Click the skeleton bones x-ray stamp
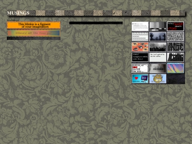This screenshot has width=192, height=144. tap(176, 47)
